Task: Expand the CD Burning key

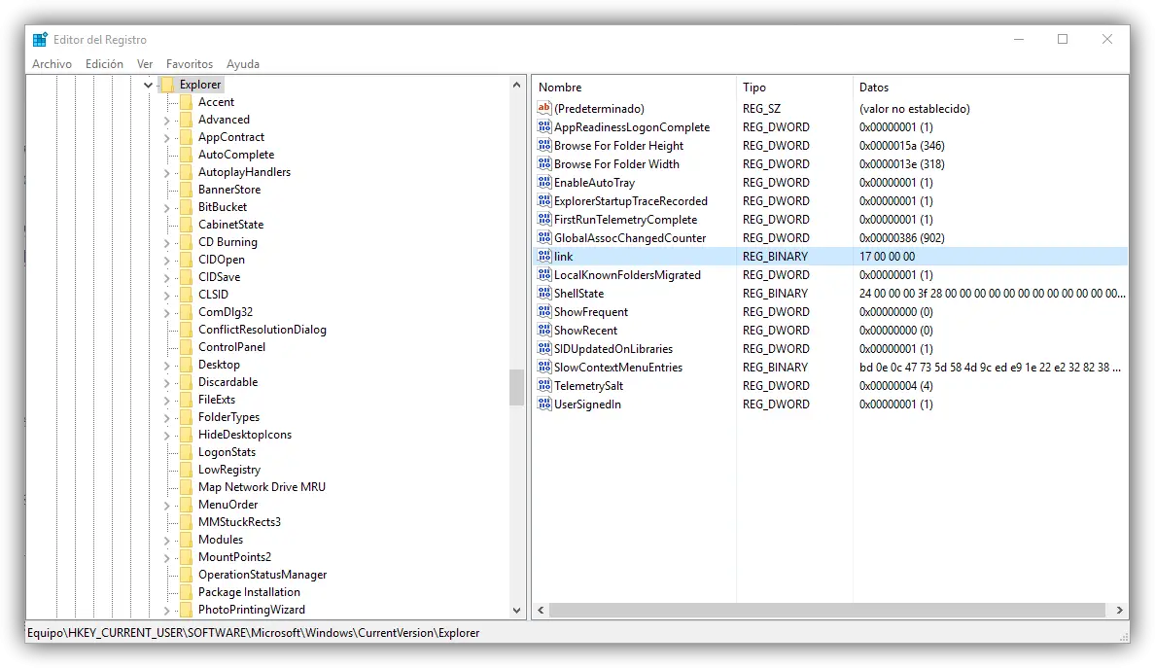Action: 166,243
